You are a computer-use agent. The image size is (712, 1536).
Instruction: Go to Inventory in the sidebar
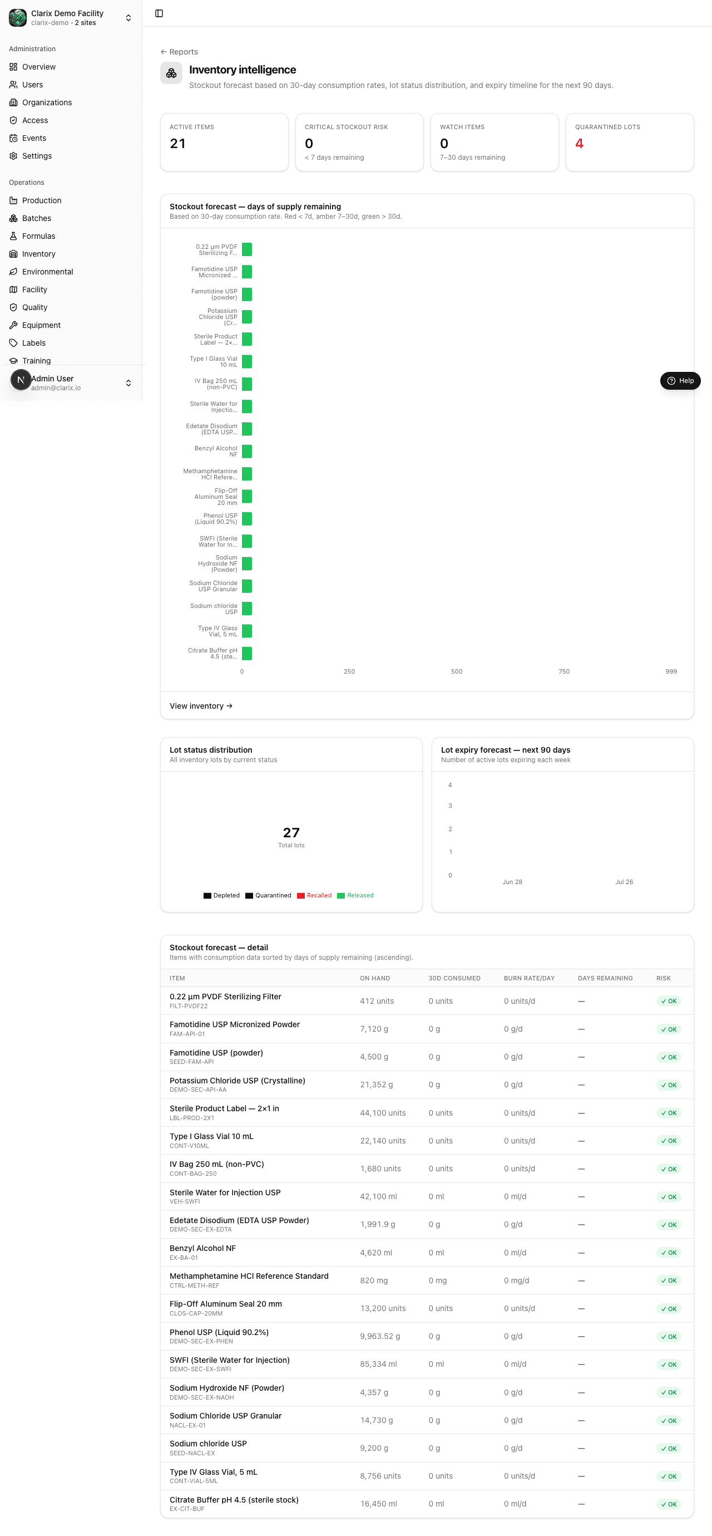71,254
